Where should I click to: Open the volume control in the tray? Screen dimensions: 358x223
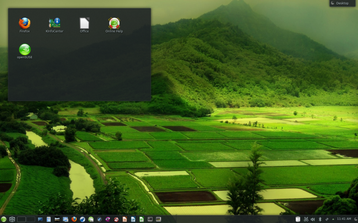click(x=313, y=219)
